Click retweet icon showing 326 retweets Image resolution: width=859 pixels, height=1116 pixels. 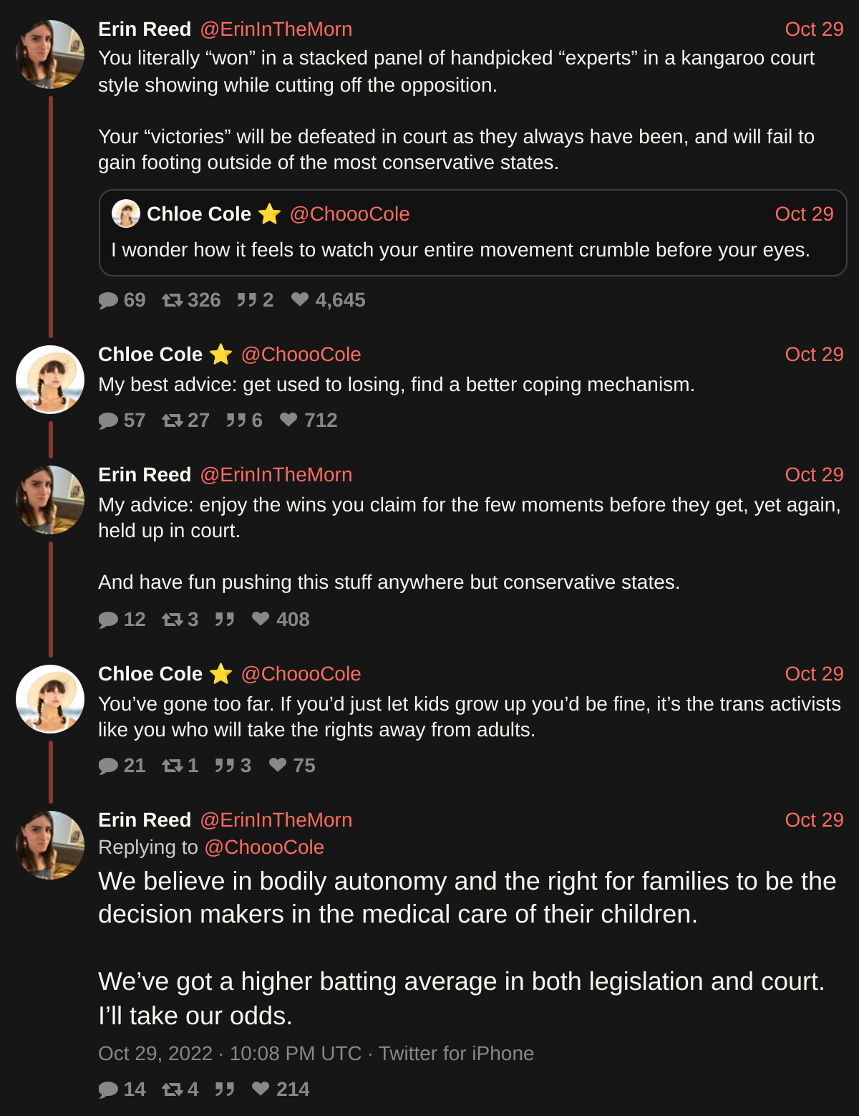click(173, 300)
